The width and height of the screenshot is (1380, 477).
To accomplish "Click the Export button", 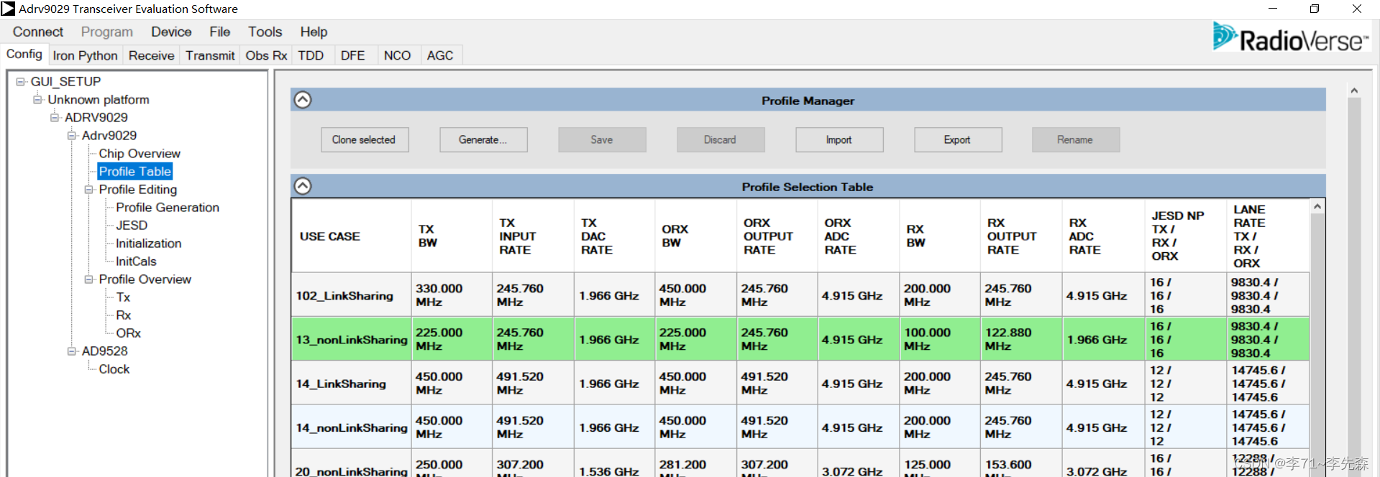I will click(x=958, y=140).
